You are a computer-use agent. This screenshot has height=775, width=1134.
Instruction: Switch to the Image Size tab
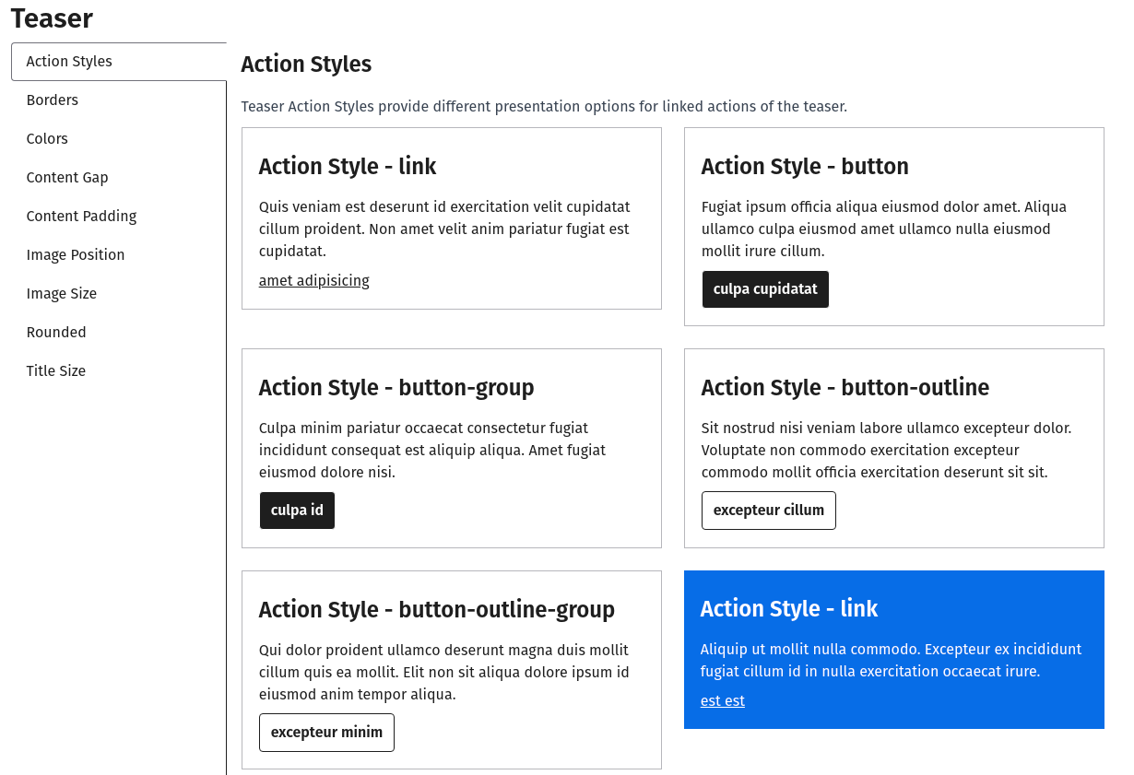click(x=62, y=294)
